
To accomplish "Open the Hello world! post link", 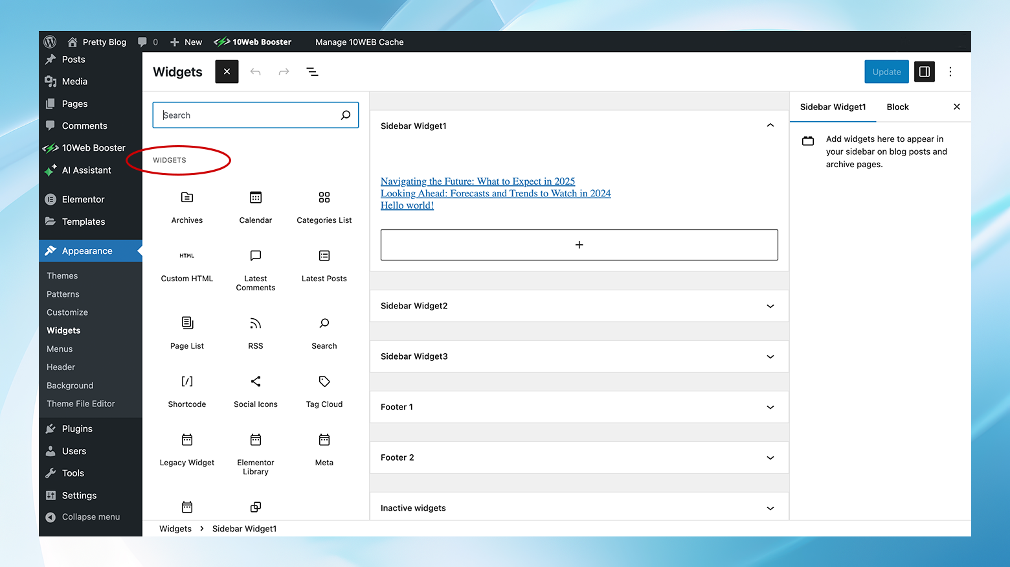I will point(407,205).
